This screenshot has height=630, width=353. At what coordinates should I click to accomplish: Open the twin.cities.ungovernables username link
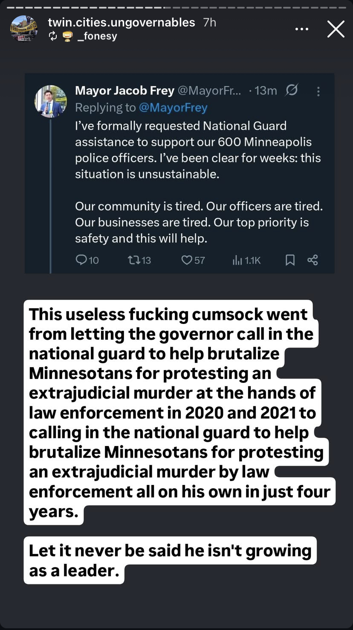tap(122, 22)
